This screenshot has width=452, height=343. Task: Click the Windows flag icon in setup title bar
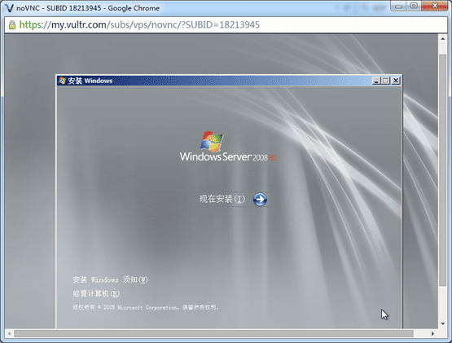pos(62,81)
